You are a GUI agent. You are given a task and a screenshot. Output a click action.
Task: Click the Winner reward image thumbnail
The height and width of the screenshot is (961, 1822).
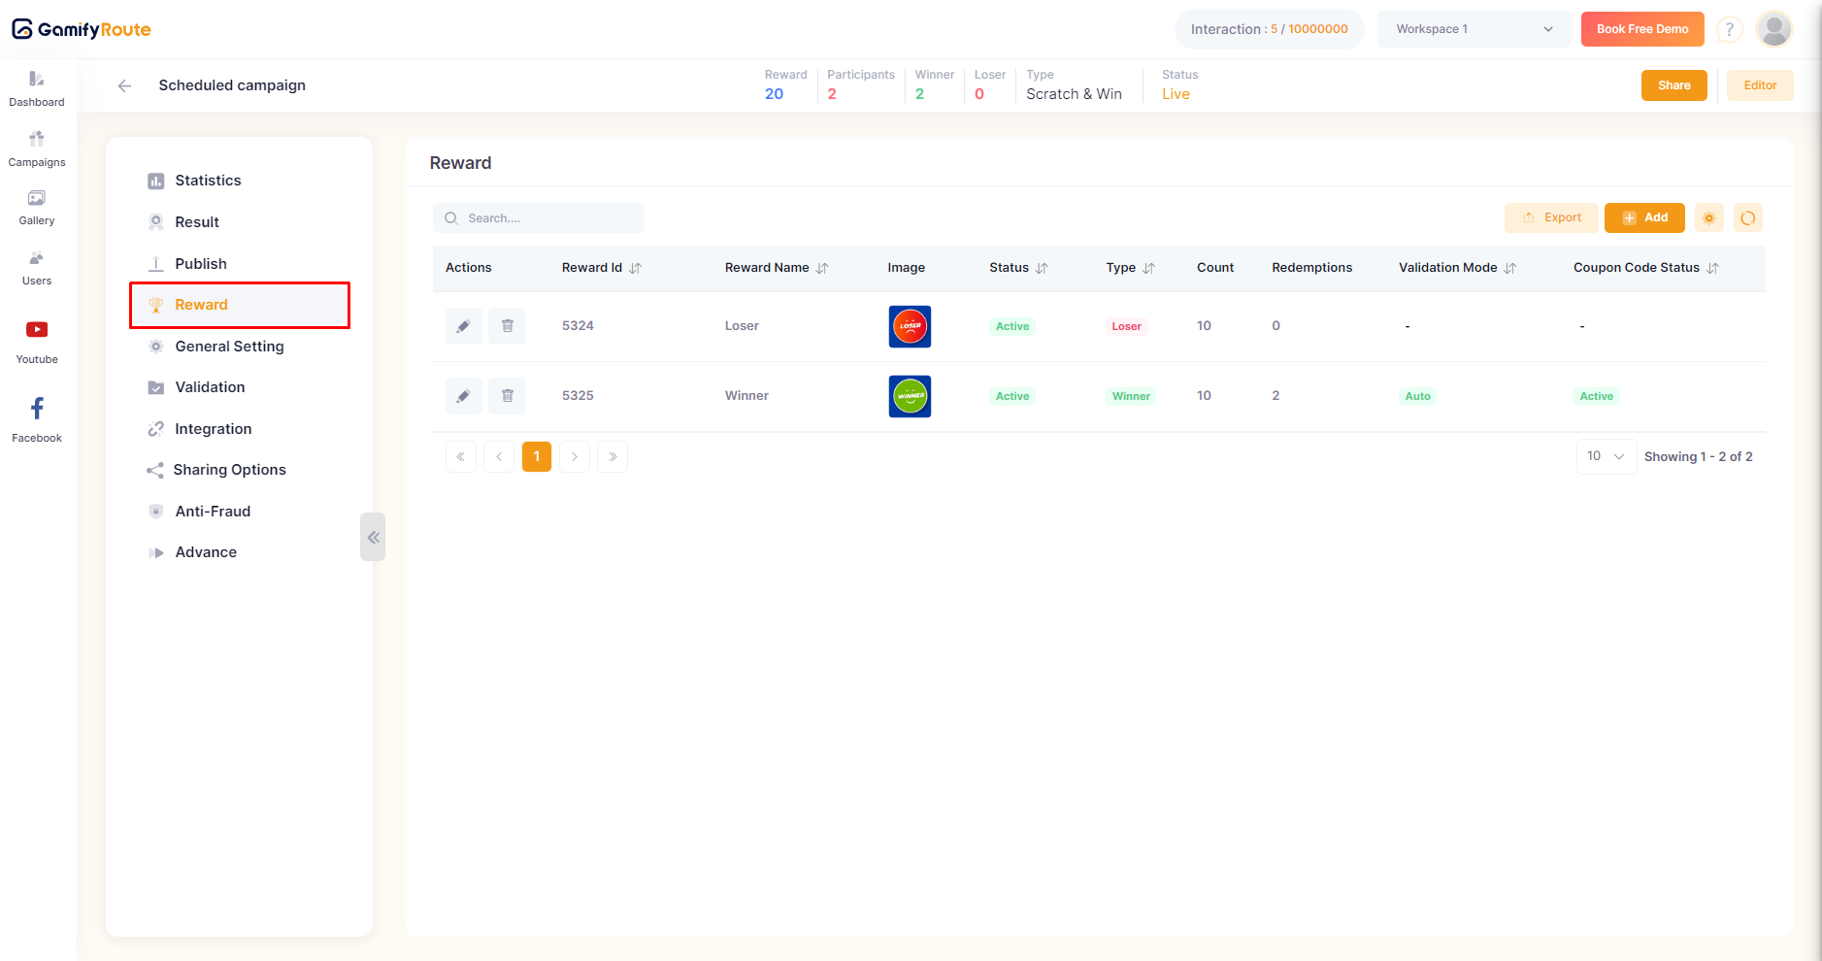pos(910,396)
